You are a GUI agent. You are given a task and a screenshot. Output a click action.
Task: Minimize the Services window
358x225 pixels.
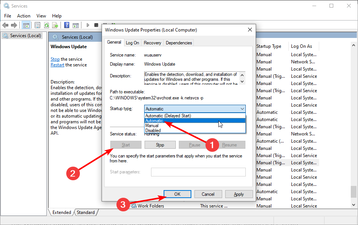314,6
